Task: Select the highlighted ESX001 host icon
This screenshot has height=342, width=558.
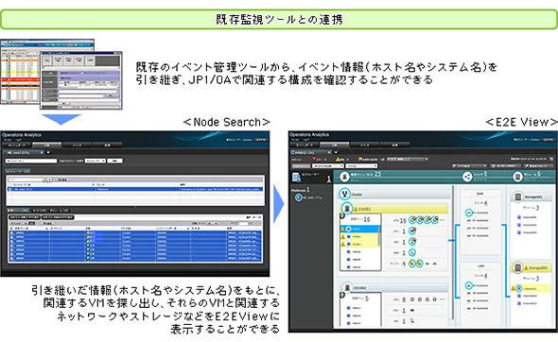Action: pyautogui.click(x=347, y=209)
